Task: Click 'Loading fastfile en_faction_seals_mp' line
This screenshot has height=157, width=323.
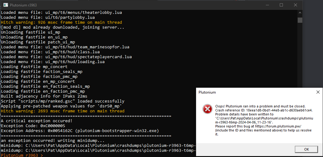Action: tap(45, 87)
